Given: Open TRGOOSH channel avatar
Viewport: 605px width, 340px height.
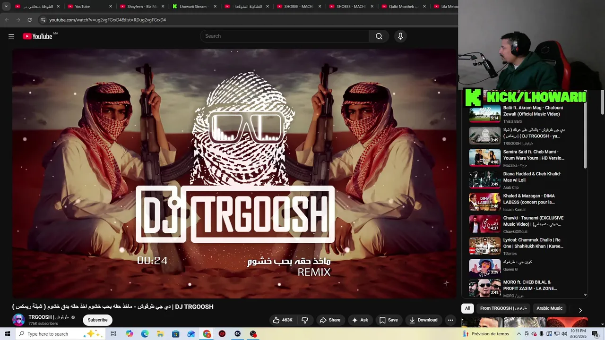Looking at the screenshot, I should [x=18, y=320].
